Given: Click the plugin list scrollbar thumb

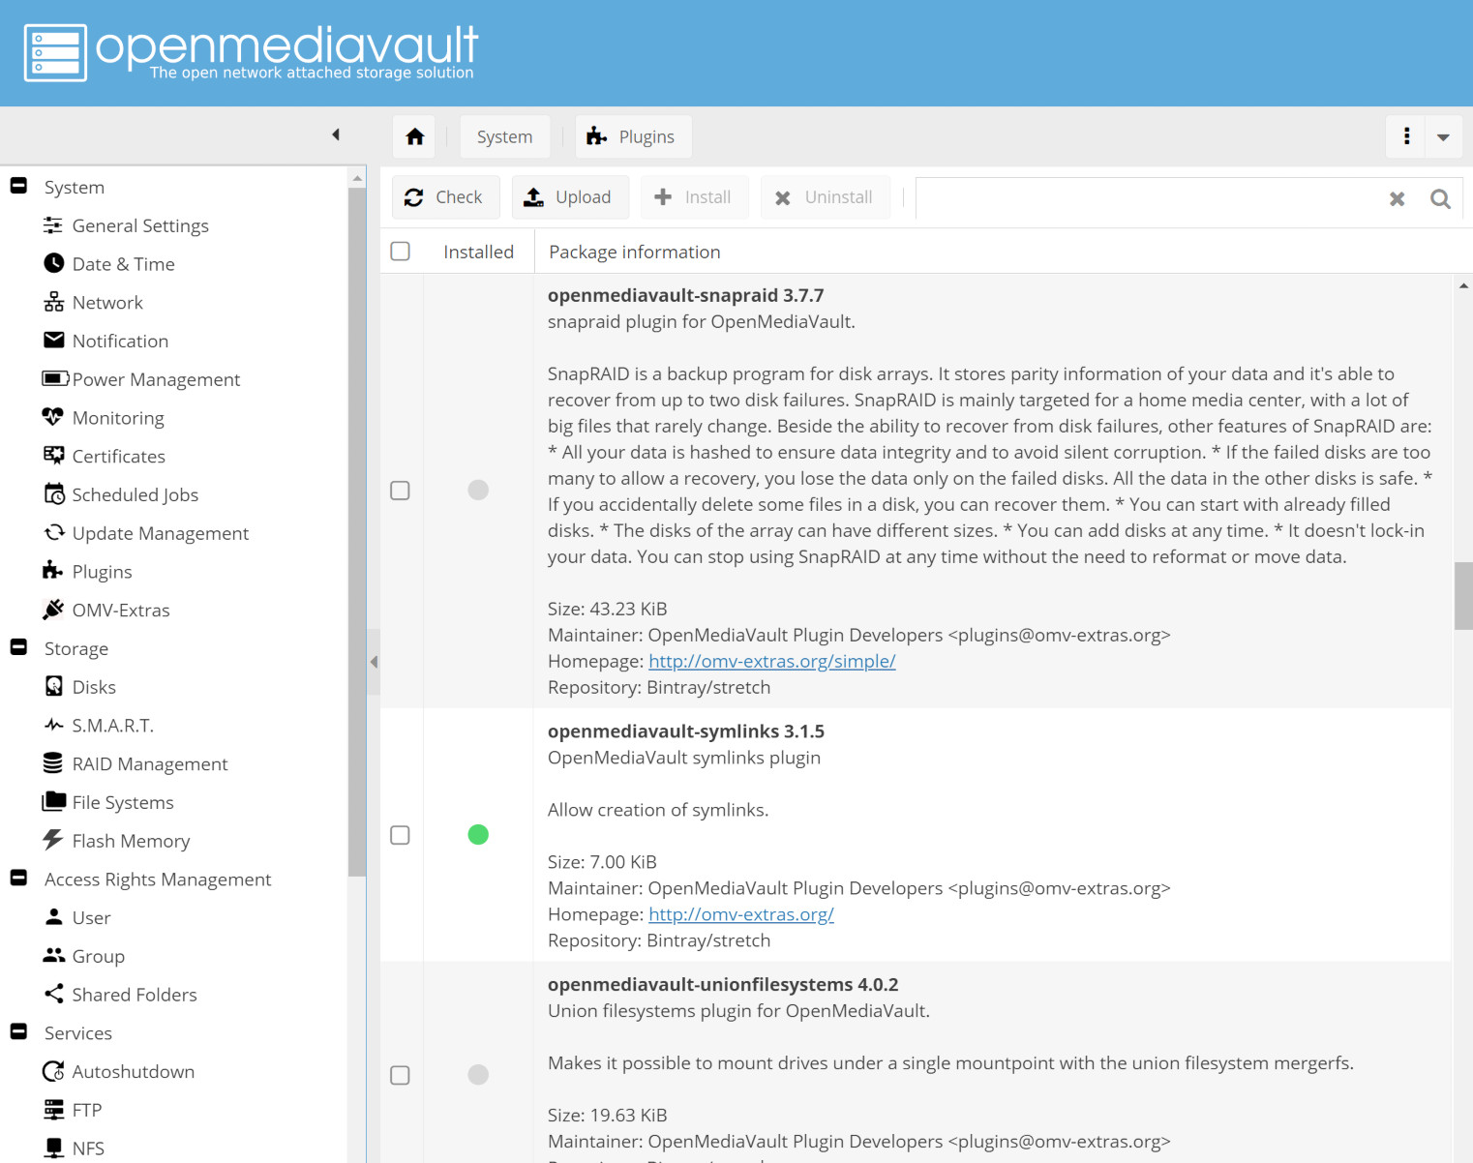Looking at the screenshot, I should point(1463,596).
